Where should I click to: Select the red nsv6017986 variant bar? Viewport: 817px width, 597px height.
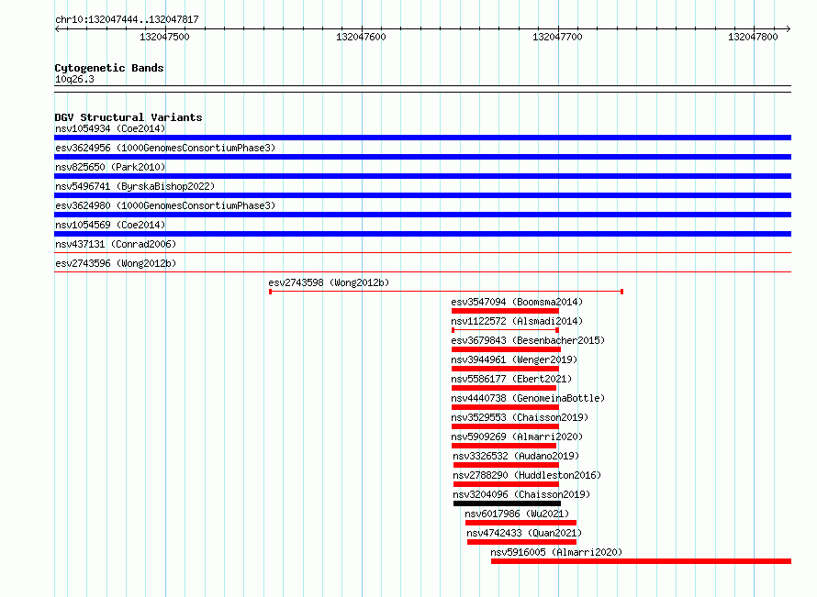point(521,523)
